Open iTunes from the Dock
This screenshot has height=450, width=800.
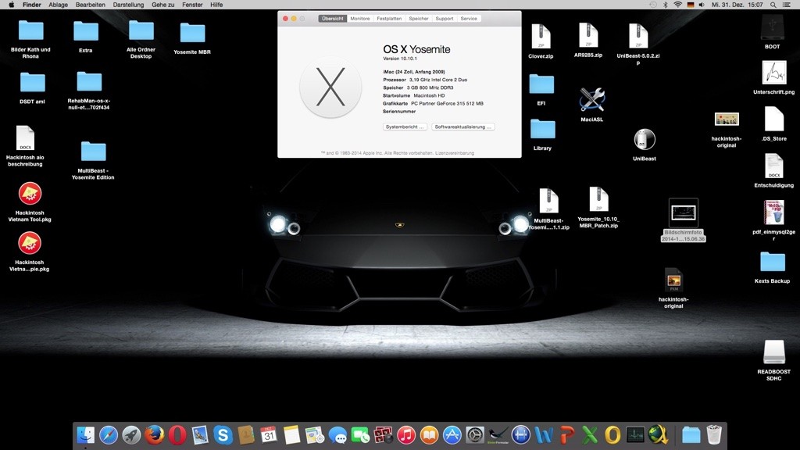click(405, 435)
